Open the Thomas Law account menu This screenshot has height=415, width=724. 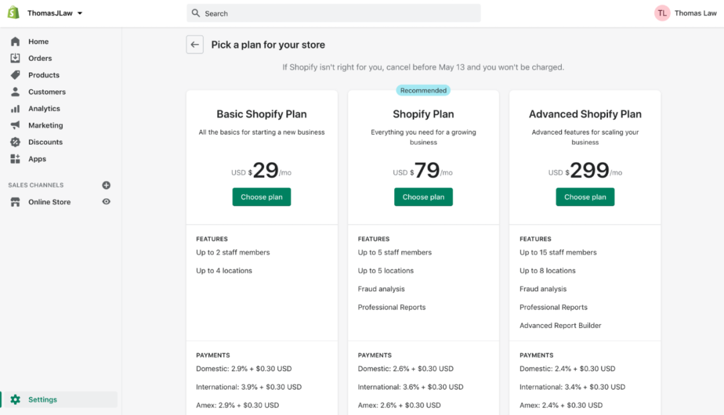[686, 13]
